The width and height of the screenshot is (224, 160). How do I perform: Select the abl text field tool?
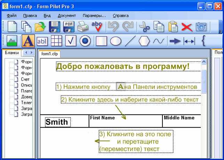pos(42,41)
